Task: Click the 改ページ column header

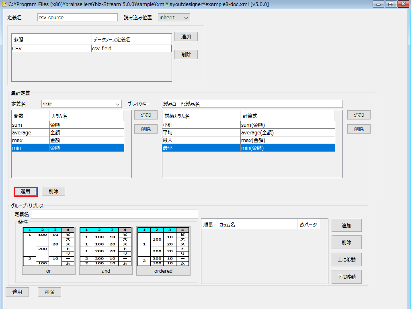Action: pyautogui.click(x=308, y=225)
